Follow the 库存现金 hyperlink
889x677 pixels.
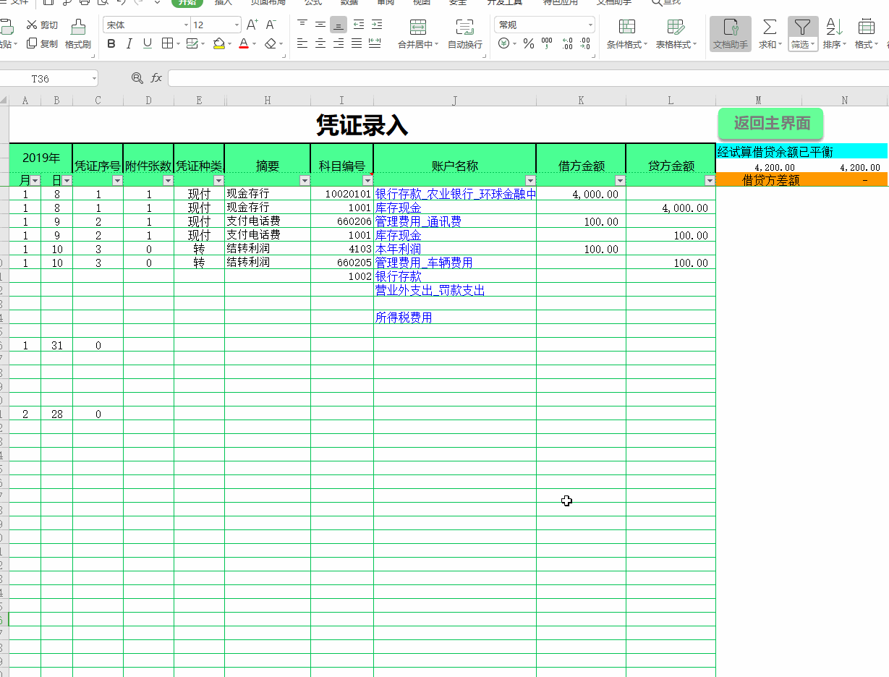(x=397, y=208)
